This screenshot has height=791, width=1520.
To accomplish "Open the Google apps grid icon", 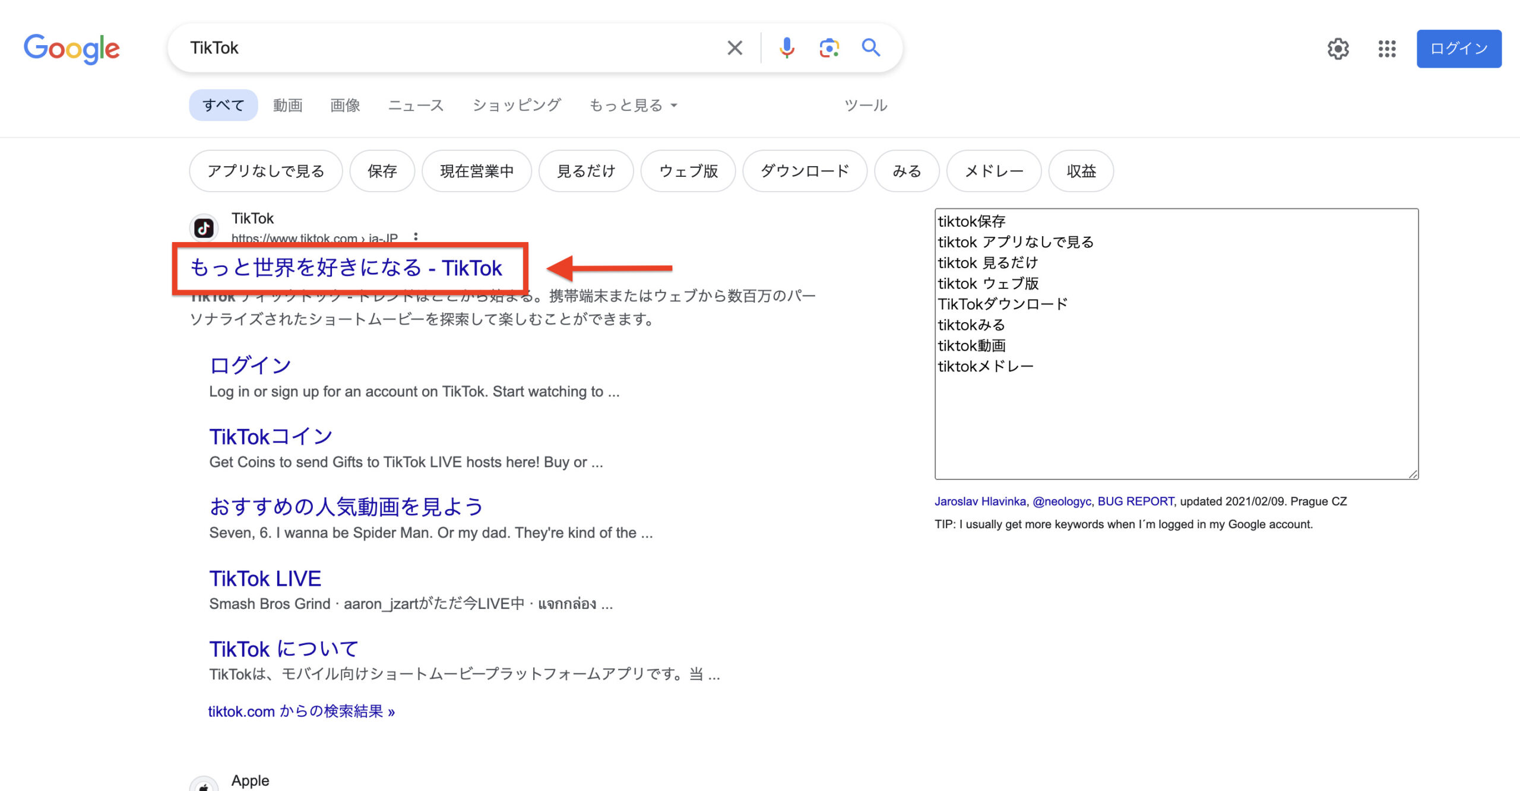I will pos(1387,49).
